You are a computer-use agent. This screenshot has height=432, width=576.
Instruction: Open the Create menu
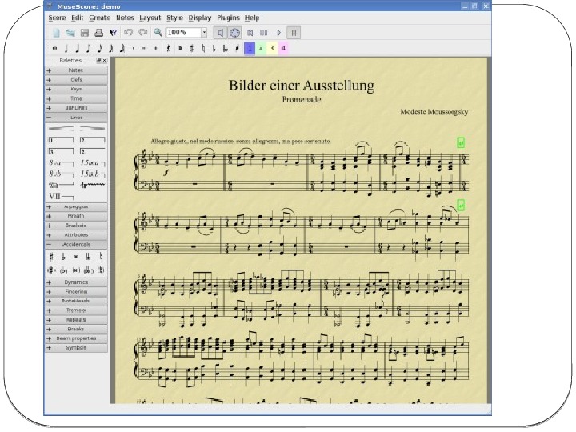point(99,18)
